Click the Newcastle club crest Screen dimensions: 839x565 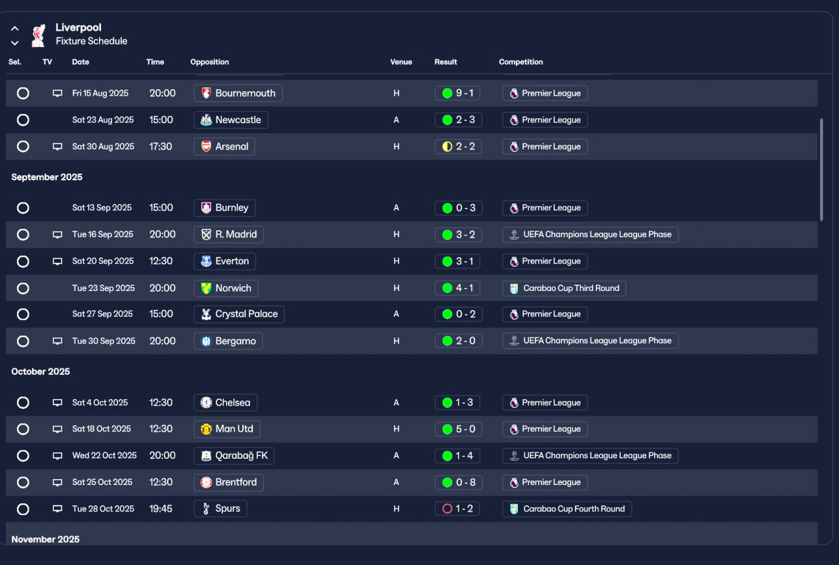tap(206, 120)
